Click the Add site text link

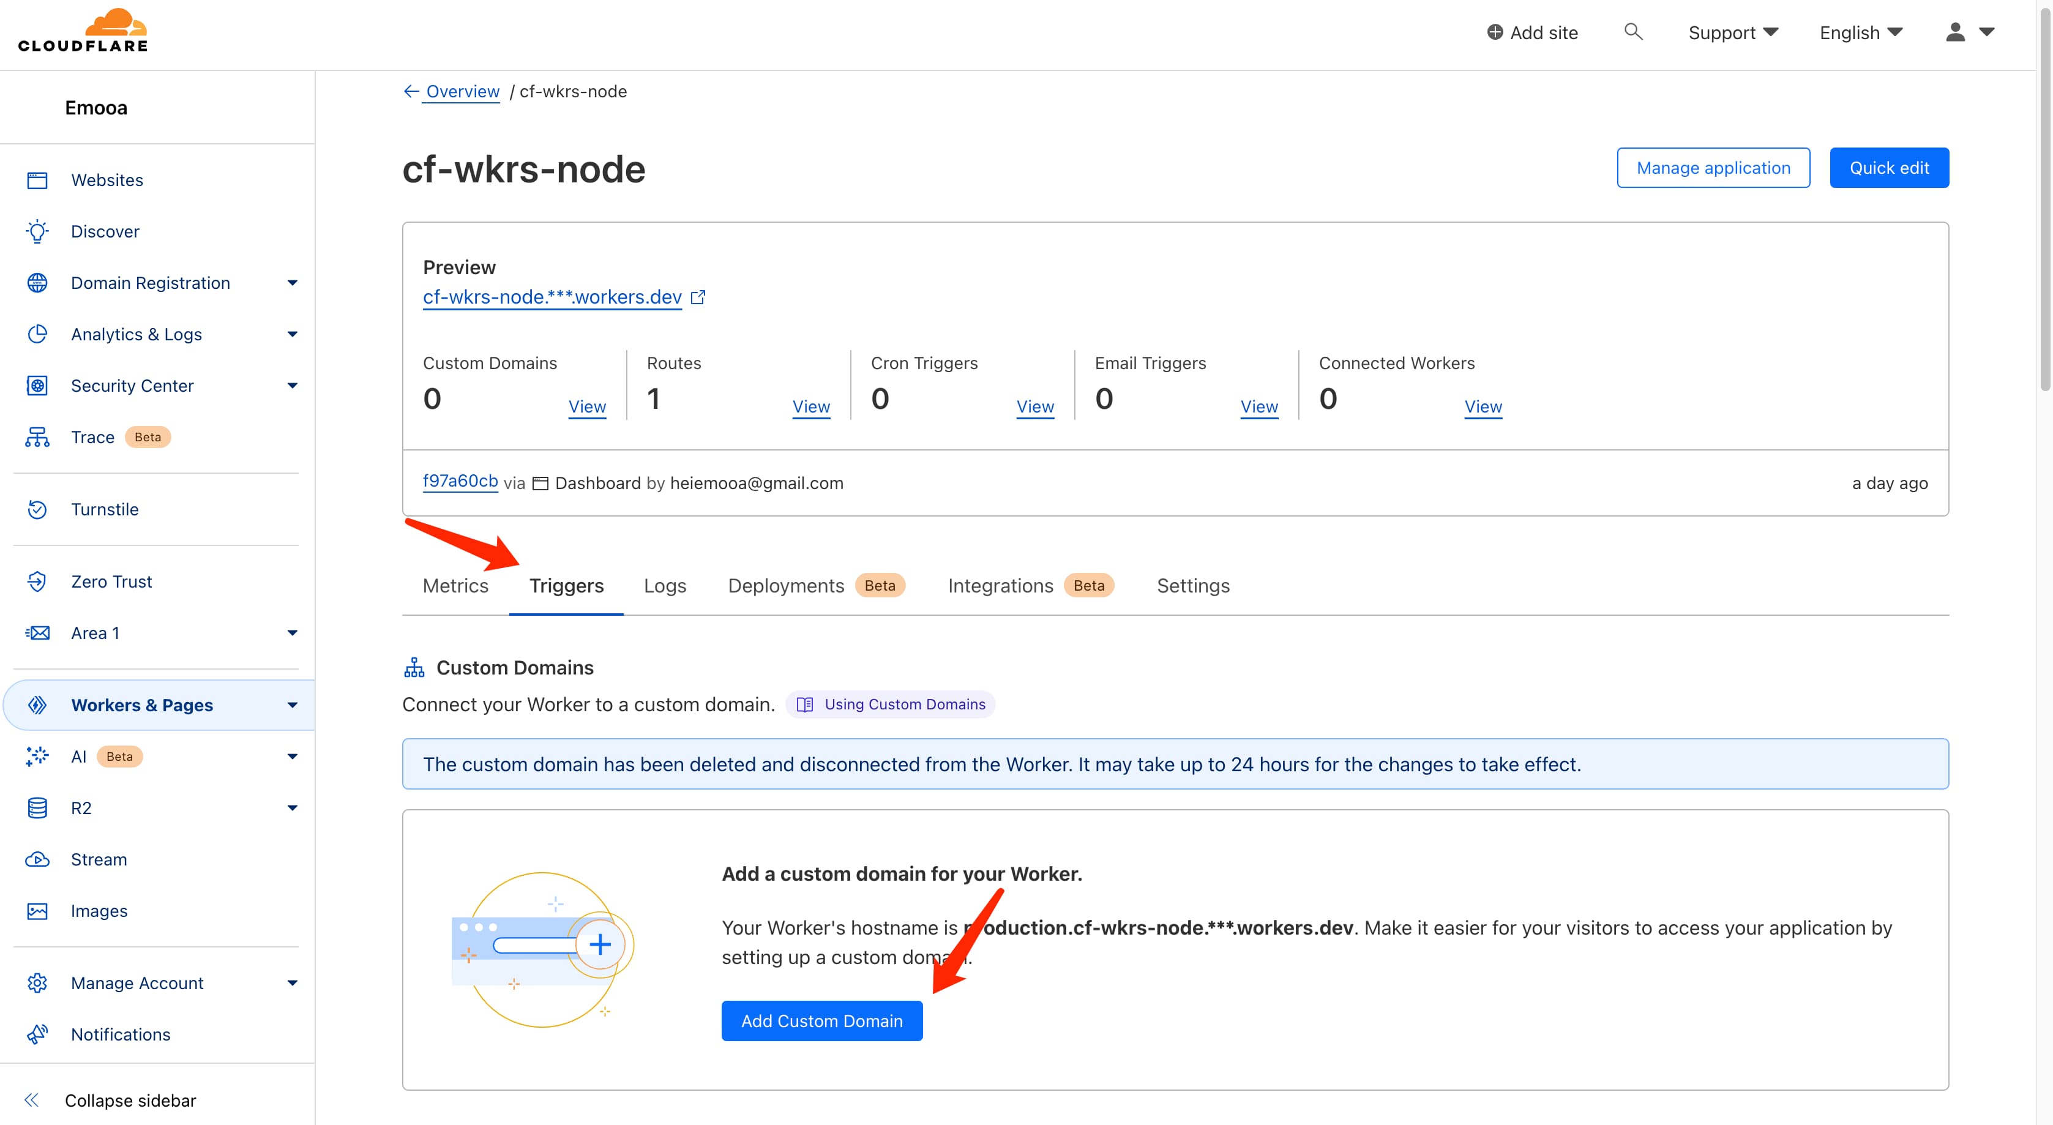(1543, 32)
